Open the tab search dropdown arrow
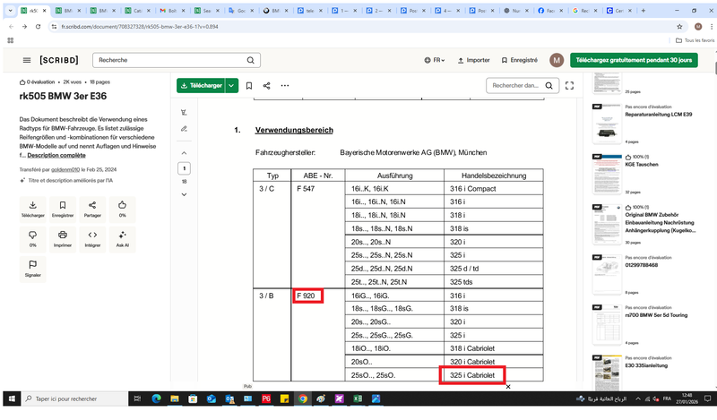 click(x=10, y=11)
